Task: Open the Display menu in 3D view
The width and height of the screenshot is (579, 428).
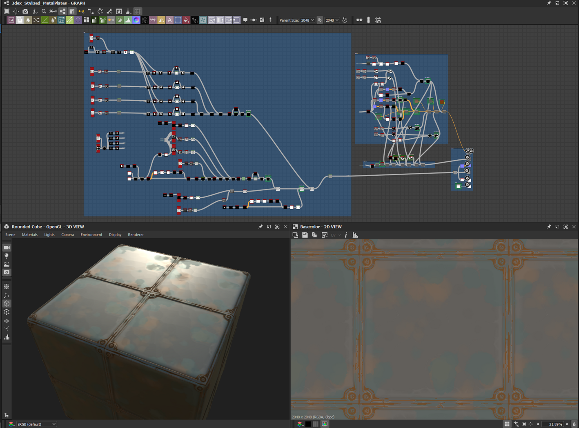Action: 115,235
